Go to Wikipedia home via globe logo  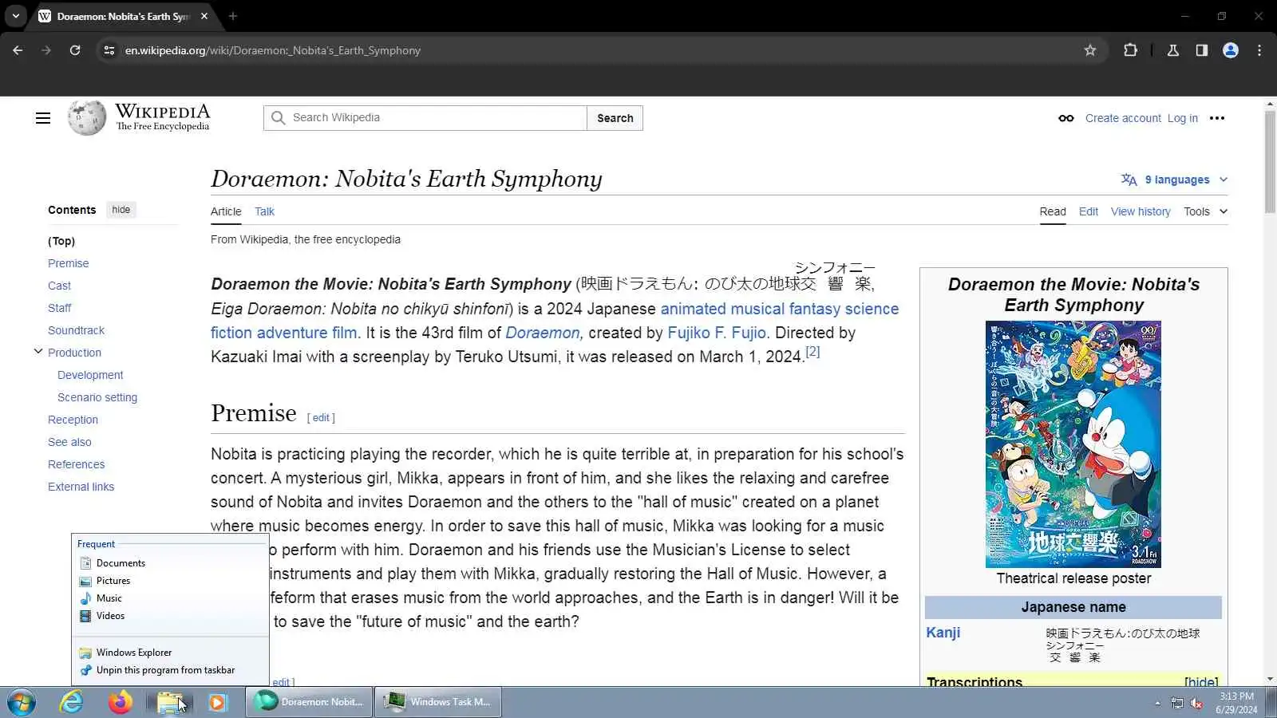click(x=86, y=118)
